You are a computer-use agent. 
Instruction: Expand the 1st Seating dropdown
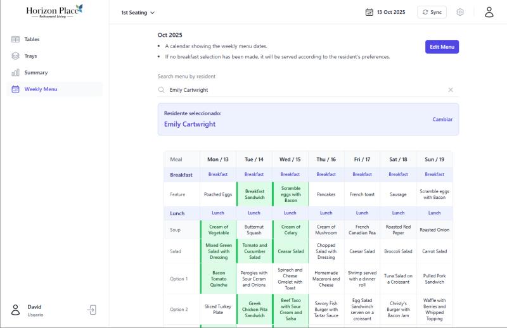tap(138, 12)
